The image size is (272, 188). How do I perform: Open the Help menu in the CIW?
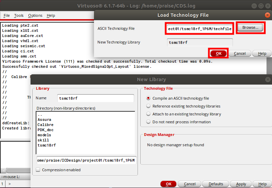click(x=51, y=15)
